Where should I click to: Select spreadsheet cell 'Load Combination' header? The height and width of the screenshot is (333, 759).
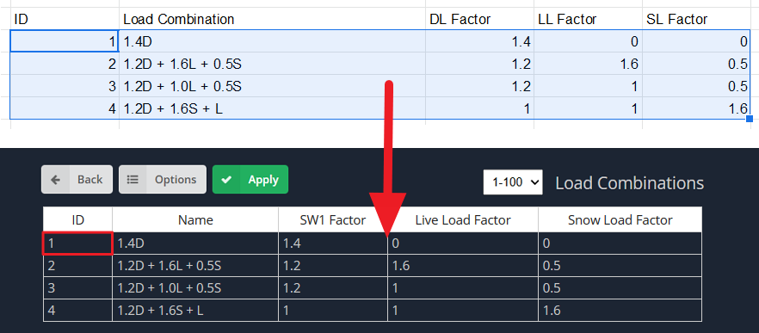pyautogui.click(x=273, y=19)
